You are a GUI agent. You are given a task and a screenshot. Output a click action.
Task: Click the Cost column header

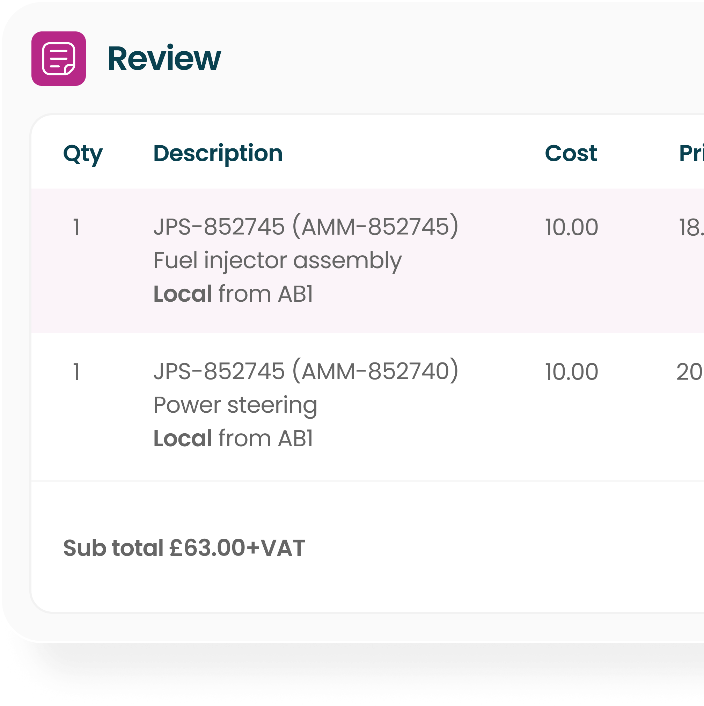pyautogui.click(x=571, y=153)
